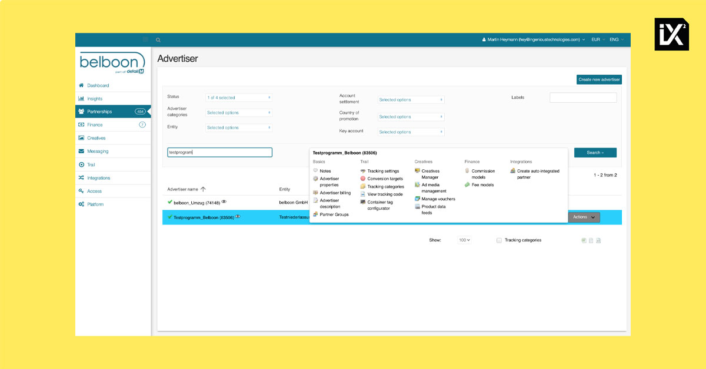Click the 454 badge on Partnerships
This screenshot has height=369, width=706.
point(140,112)
